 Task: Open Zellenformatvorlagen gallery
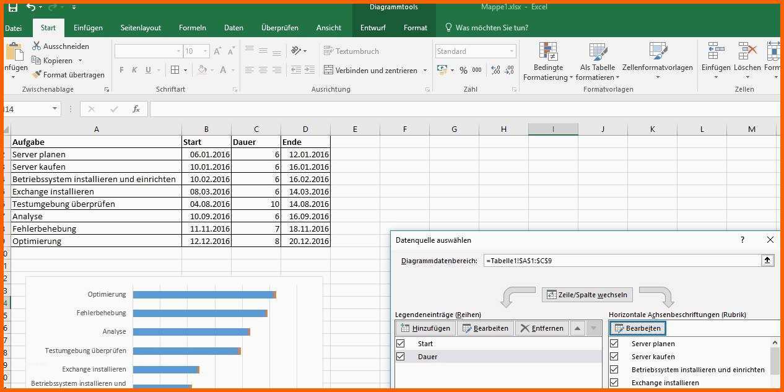click(658, 62)
